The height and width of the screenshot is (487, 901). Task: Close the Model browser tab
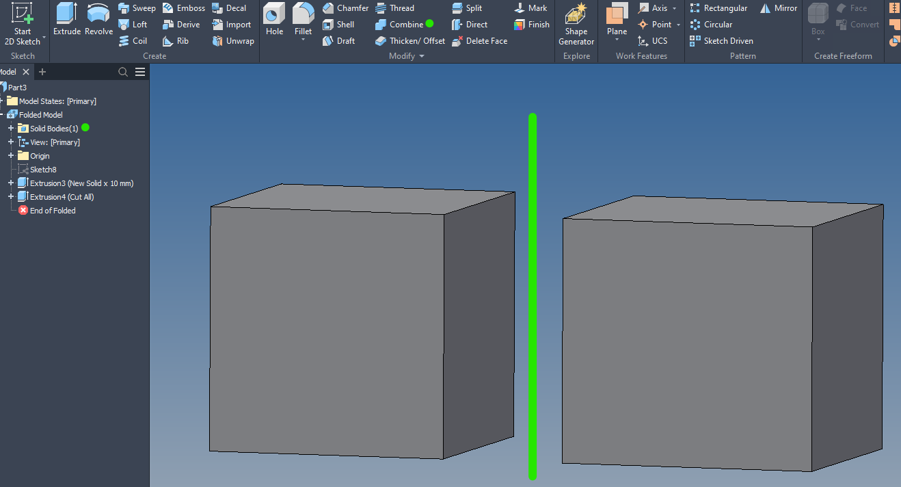click(x=26, y=72)
